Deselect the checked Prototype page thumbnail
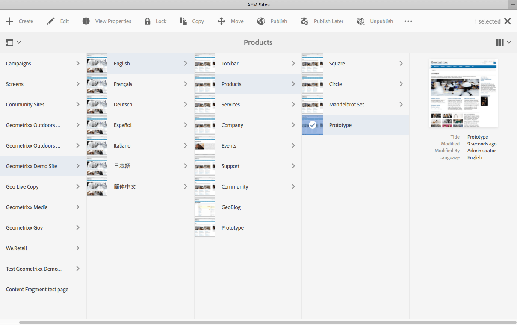The width and height of the screenshot is (517, 325). (x=313, y=125)
